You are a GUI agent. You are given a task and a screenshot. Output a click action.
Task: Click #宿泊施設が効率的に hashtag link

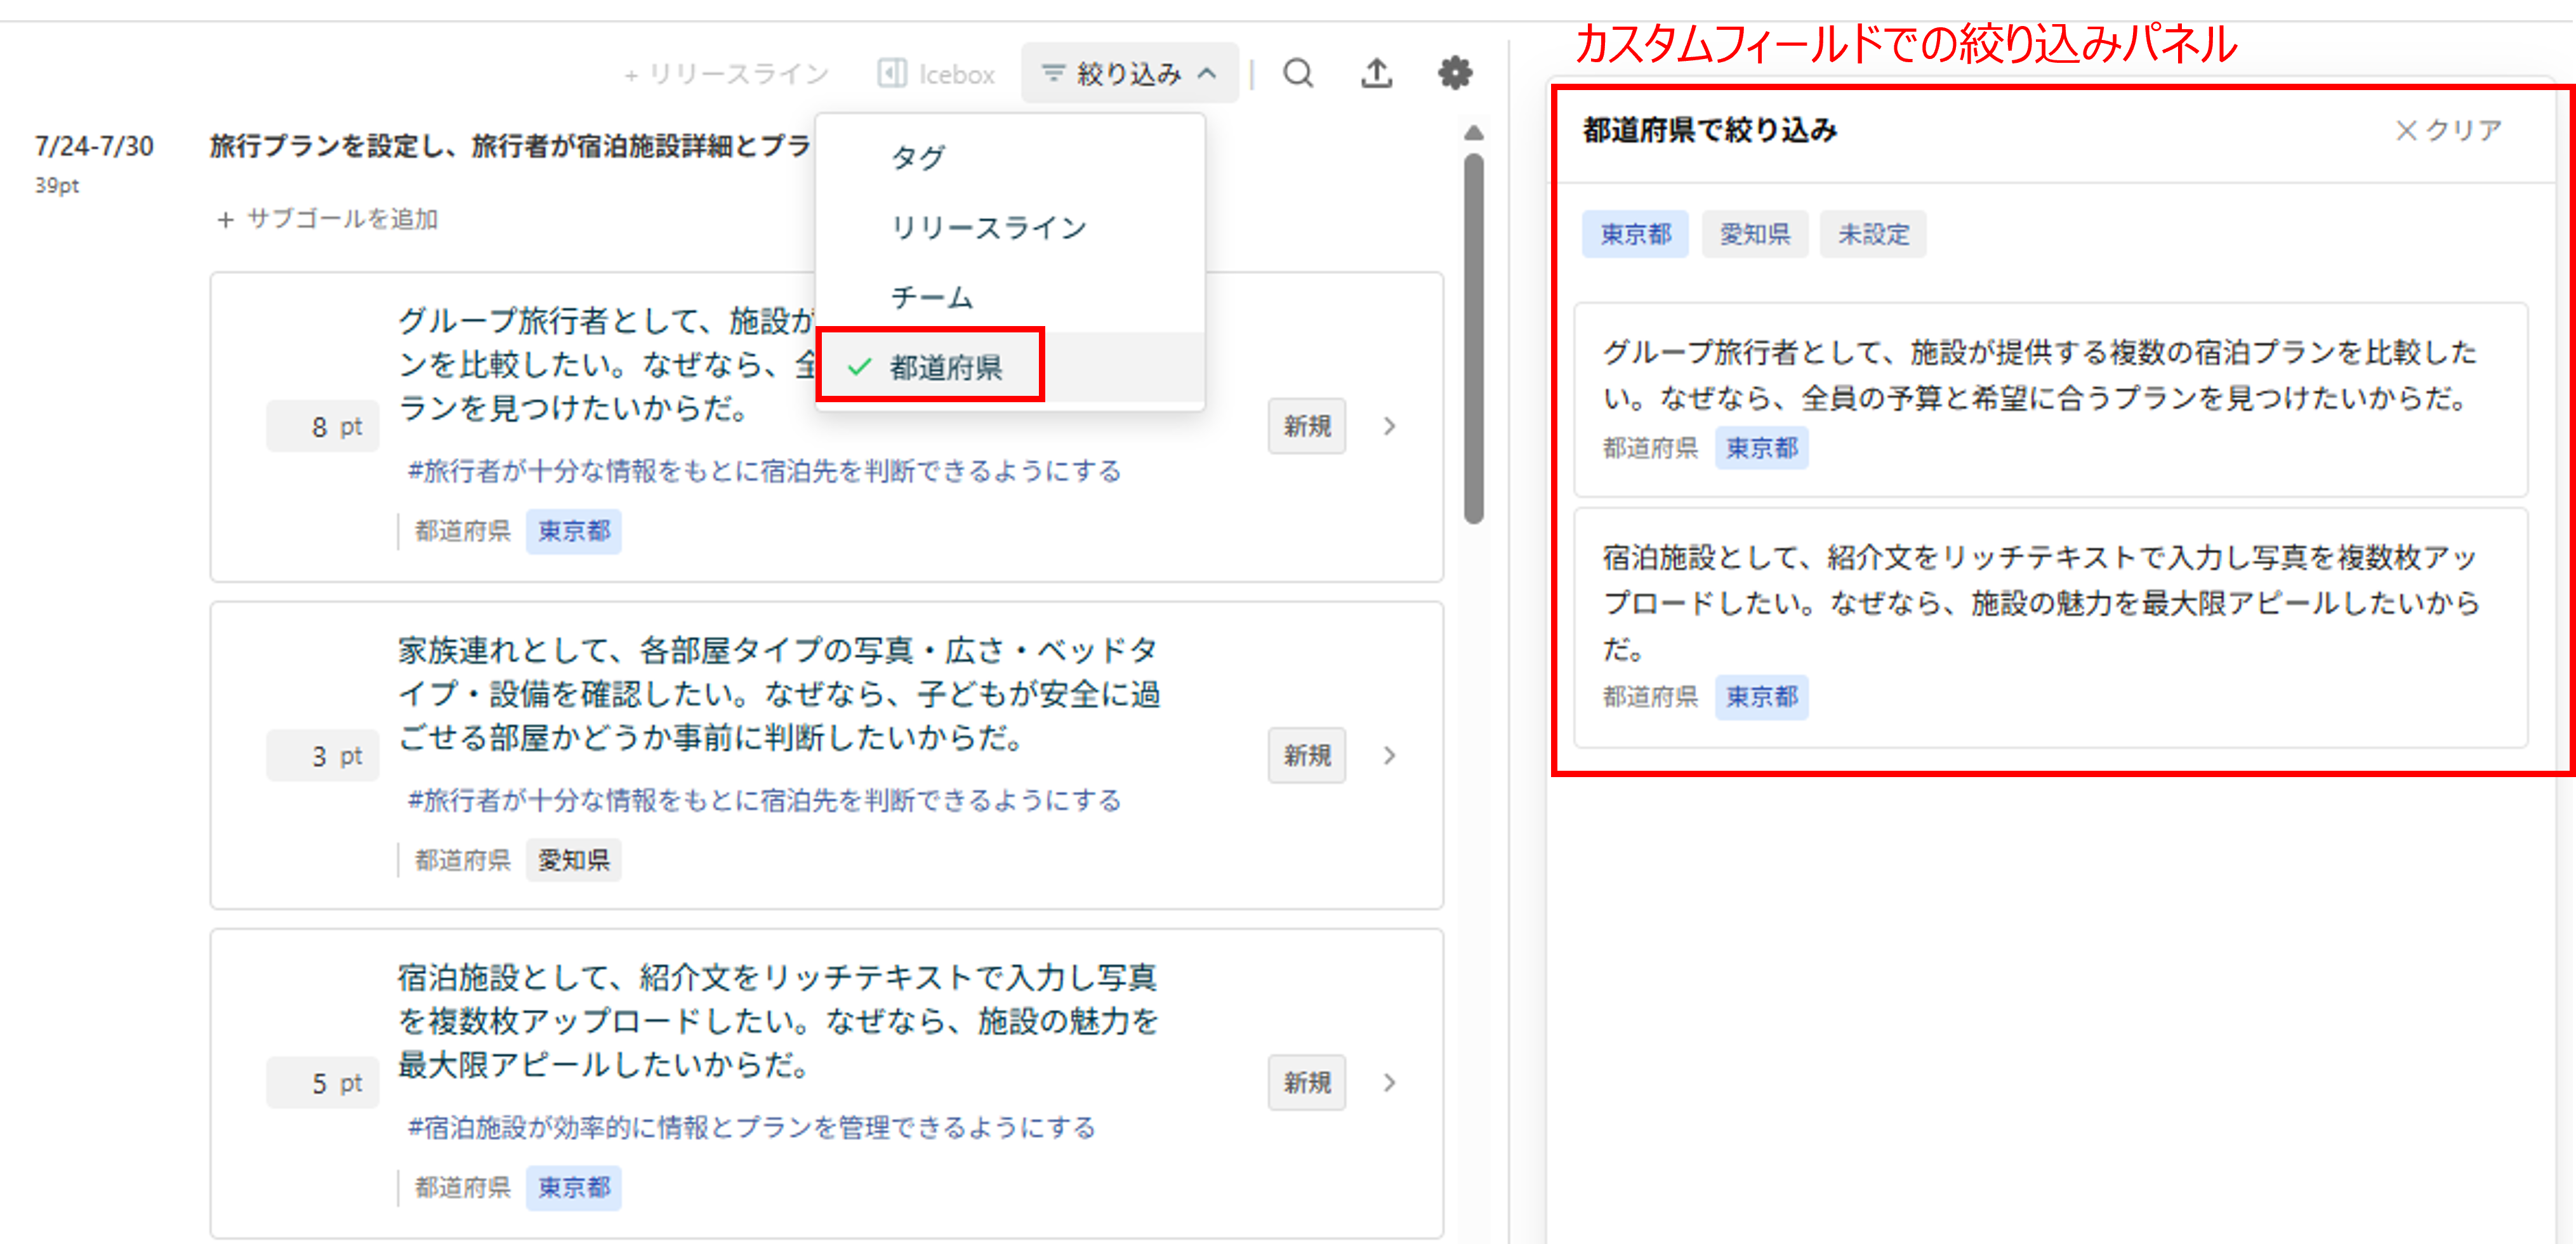[752, 1128]
